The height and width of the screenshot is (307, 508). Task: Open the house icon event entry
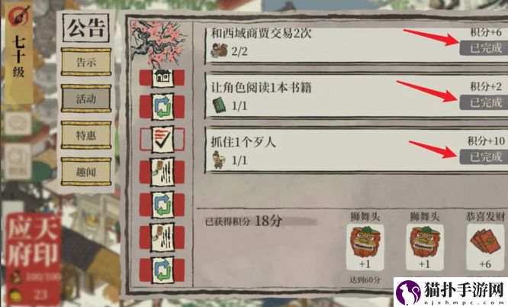pos(162,78)
